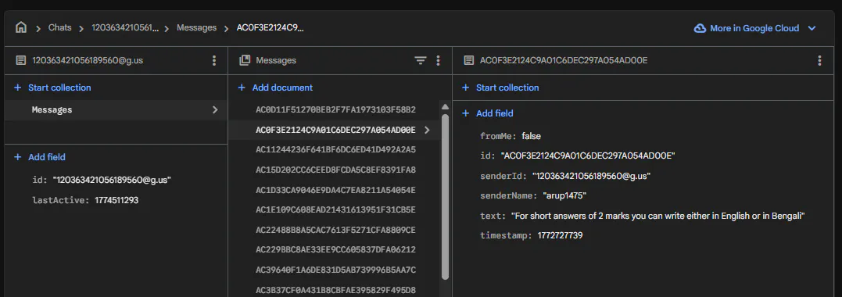Click the chevron beside the selected AC0F3E2124C9A01C6DEC297A054AD00E document
Viewport: 842px width, 297px height.
tap(427, 130)
